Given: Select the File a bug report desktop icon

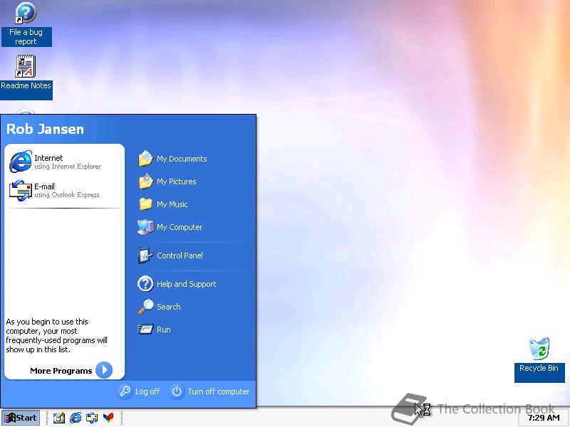Looking at the screenshot, I should tap(26, 12).
